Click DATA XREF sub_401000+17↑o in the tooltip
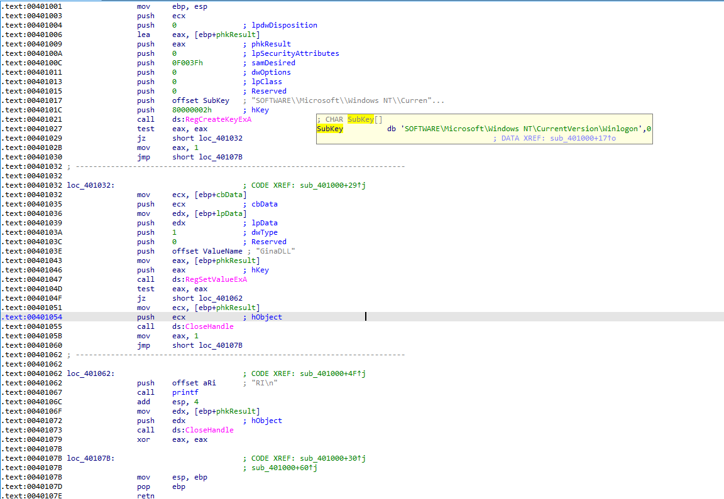 click(583, 138)
